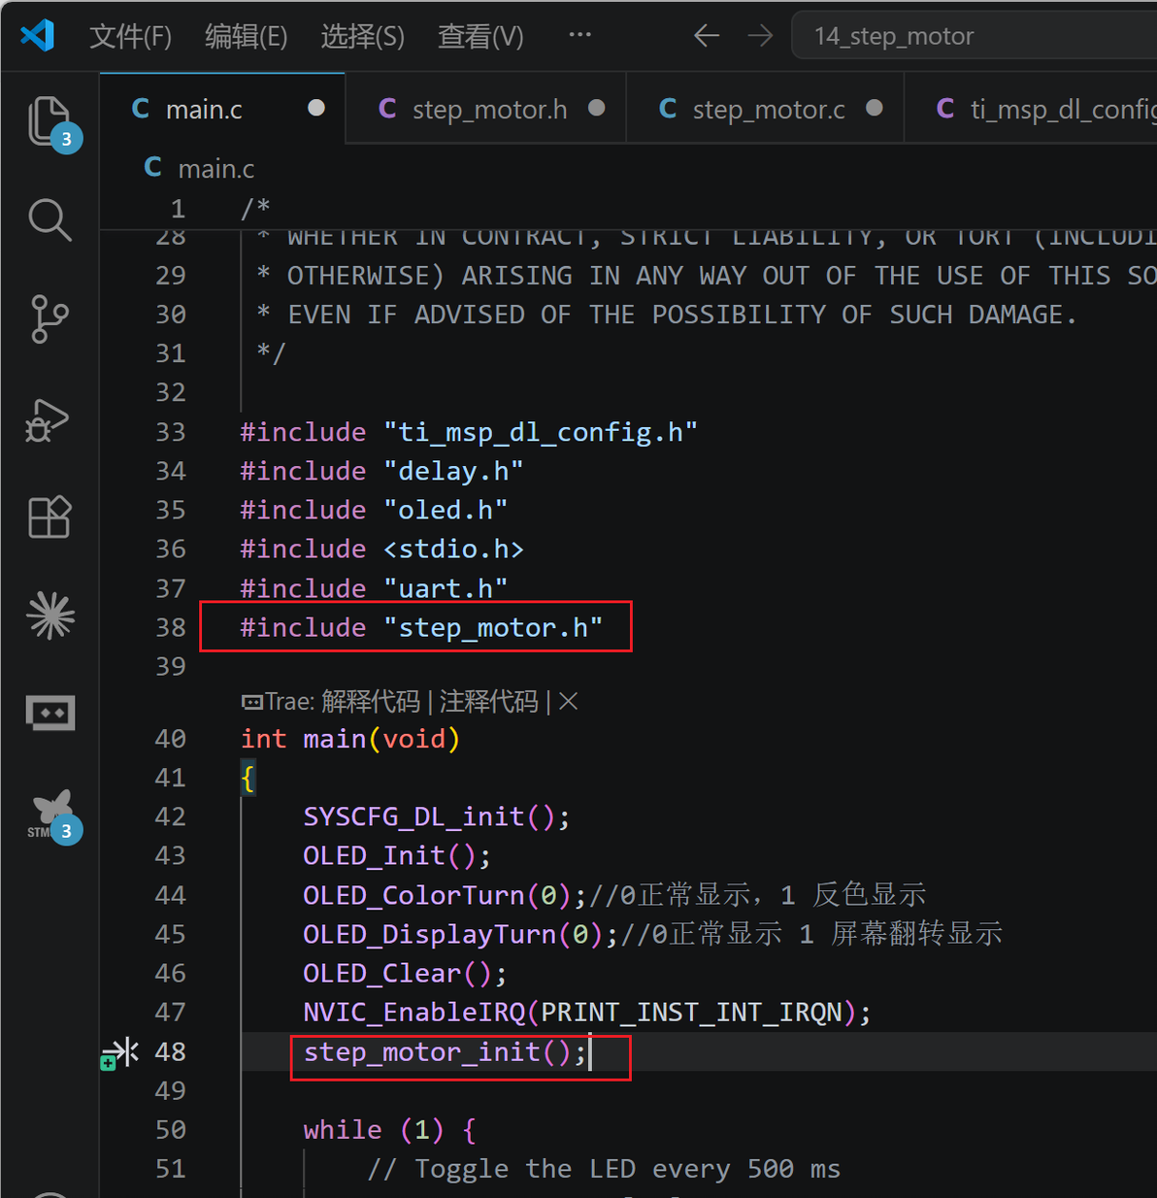Go back with the left arrow
Screen dimensions: 1157x1198
click(x=707, y=36)
